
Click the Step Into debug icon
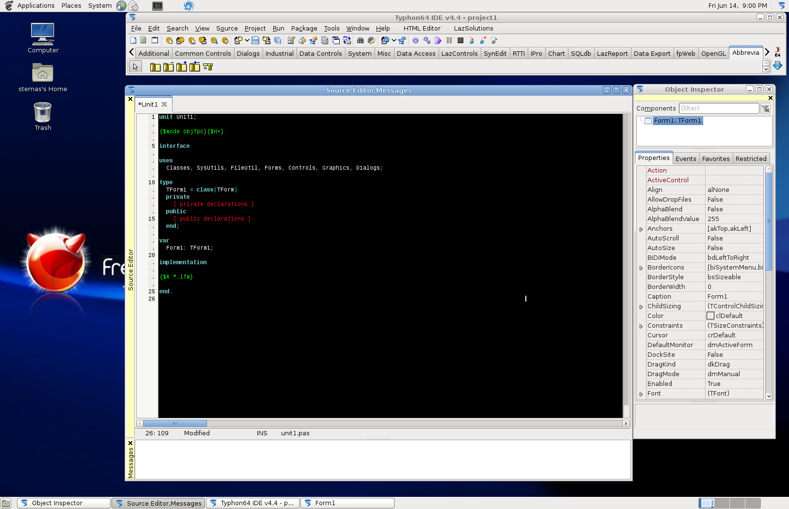coord(472,40)
